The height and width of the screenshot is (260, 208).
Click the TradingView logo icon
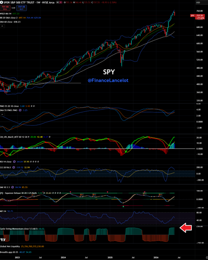tap(3, 240)
